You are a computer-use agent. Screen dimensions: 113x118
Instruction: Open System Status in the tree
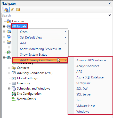26,99
